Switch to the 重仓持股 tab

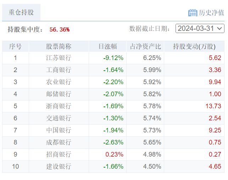(x=21, y=12)
